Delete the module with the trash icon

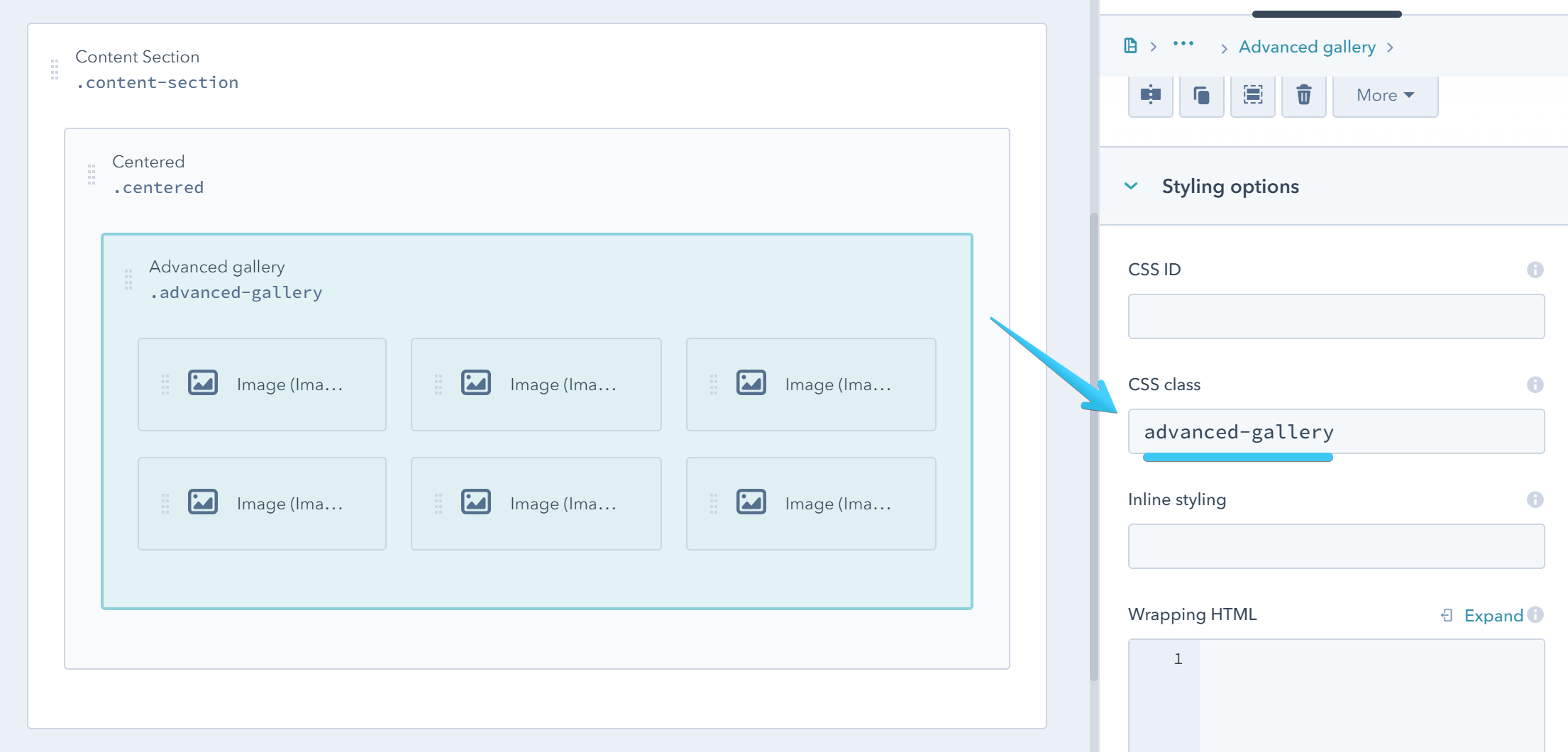tap(1303, 94)
